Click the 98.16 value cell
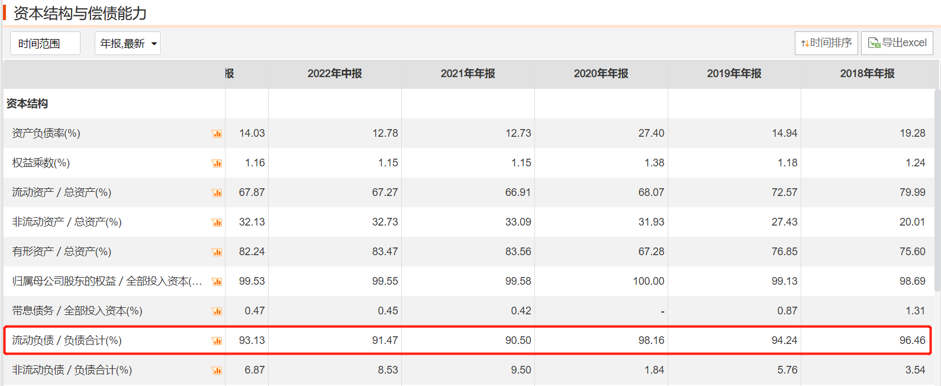Viewport: 941px width, 386px height. click(651, 340)
